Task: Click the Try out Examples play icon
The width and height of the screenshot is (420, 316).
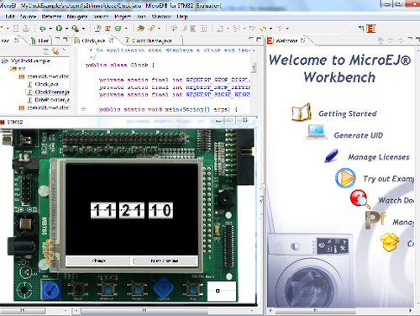Action: point(345,178)
